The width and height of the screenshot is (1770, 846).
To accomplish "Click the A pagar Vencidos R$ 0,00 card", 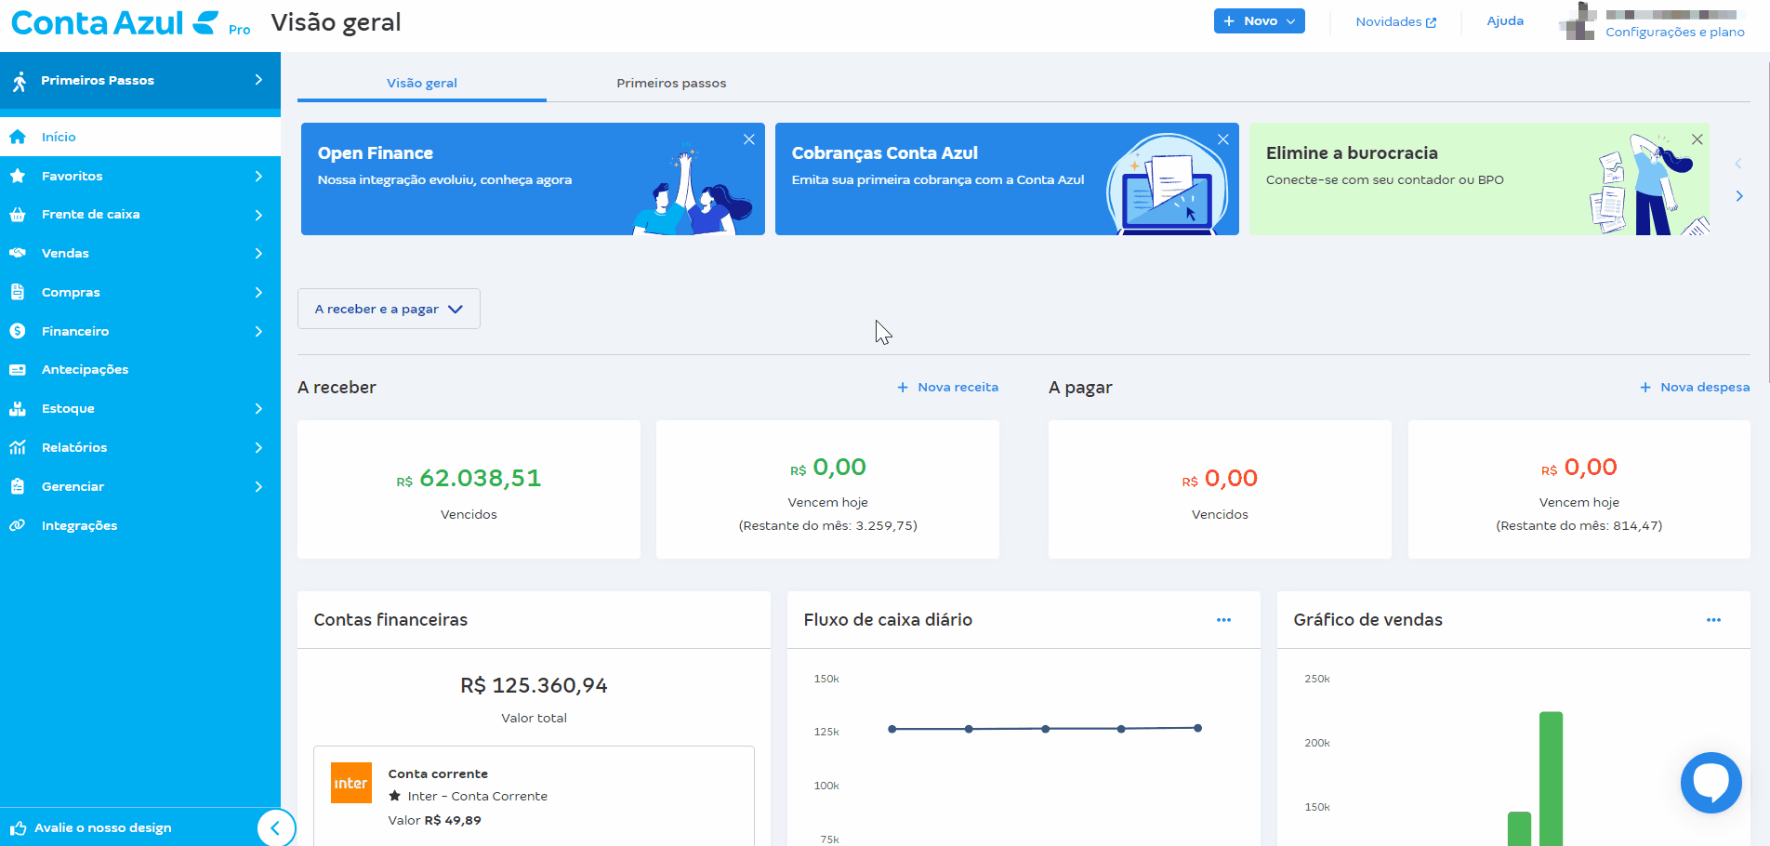I will tap(1220, 489).
